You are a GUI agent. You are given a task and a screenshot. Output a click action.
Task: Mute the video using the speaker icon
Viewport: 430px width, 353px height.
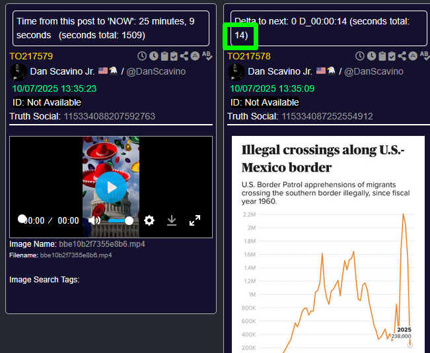[94, 220]
